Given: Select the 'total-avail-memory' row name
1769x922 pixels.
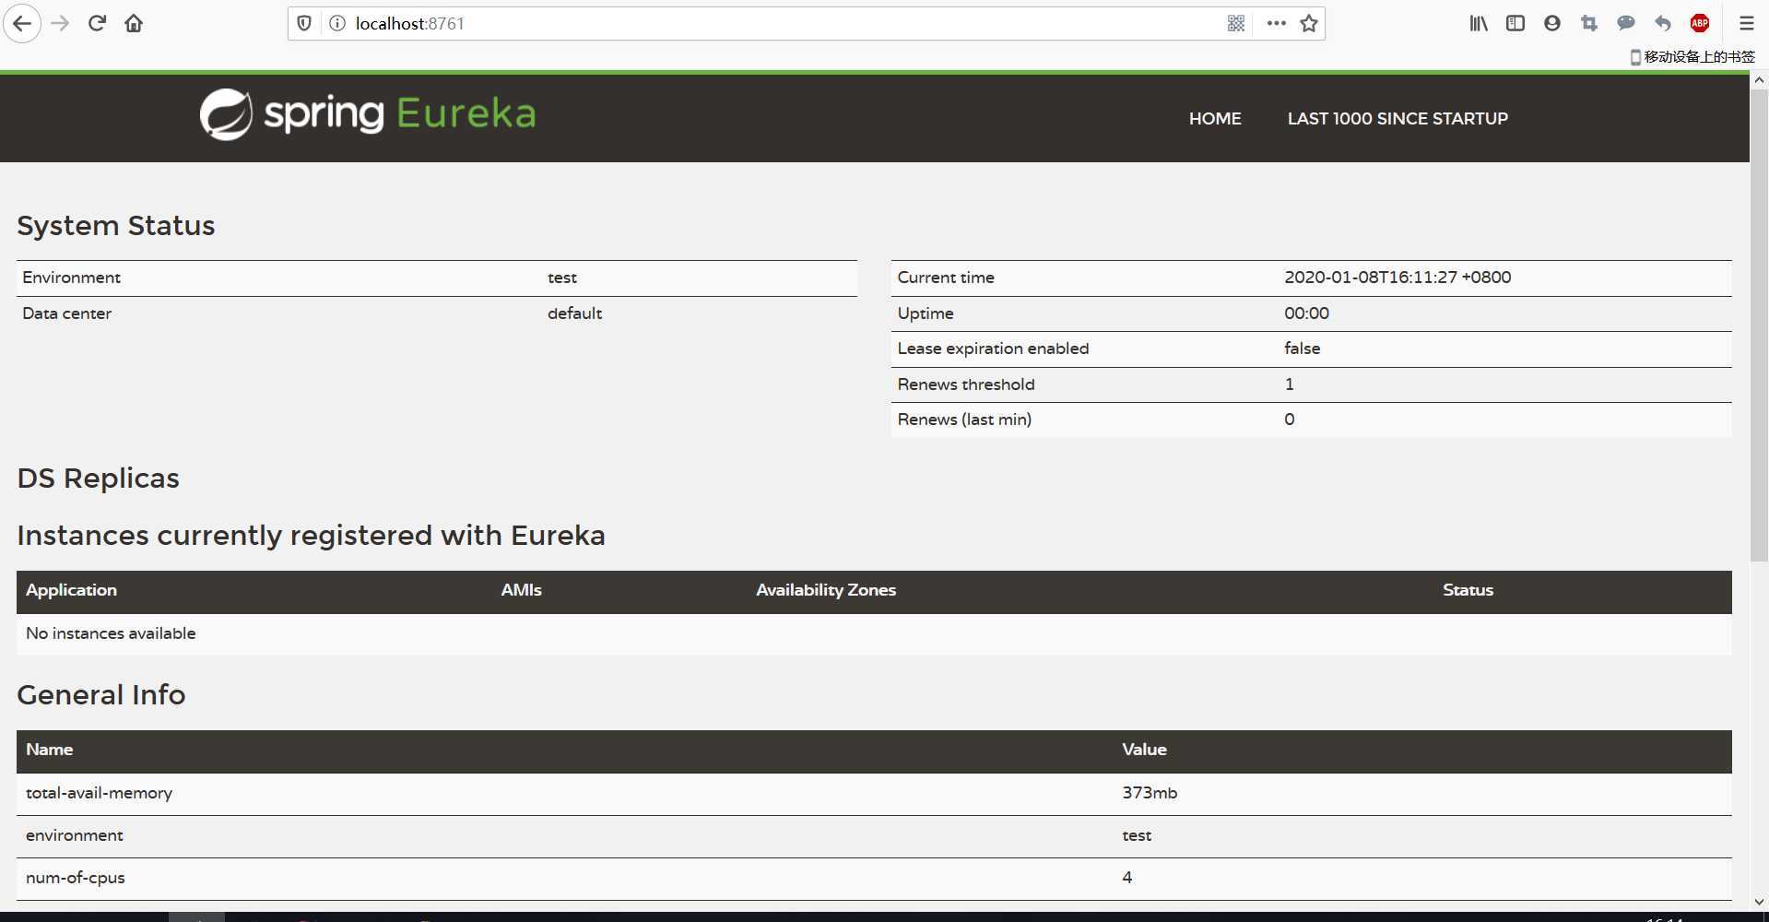Looking at the screenshot, I should [100, 793].
